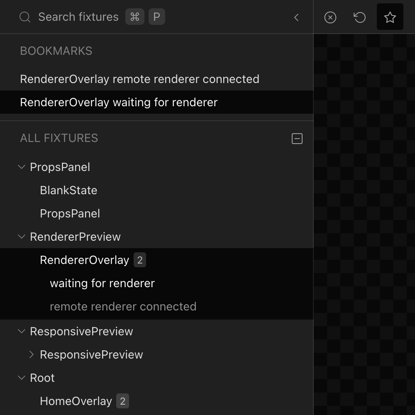
Task: Collapse the fixture navigation sidebar
Action: 296,17
